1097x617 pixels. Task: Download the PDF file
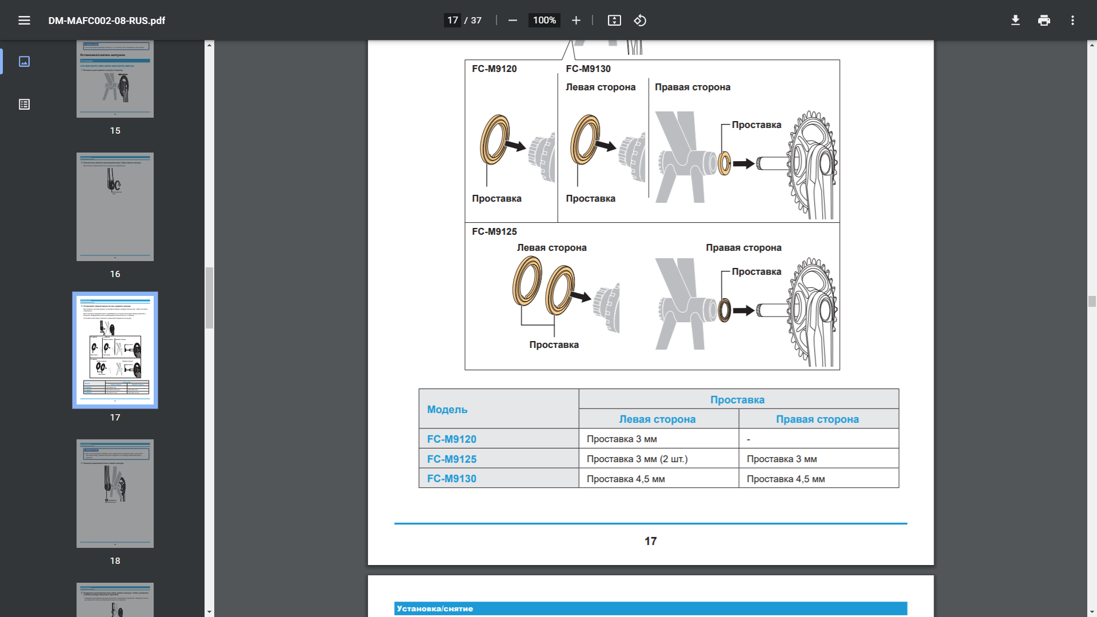coord(1015,21)
